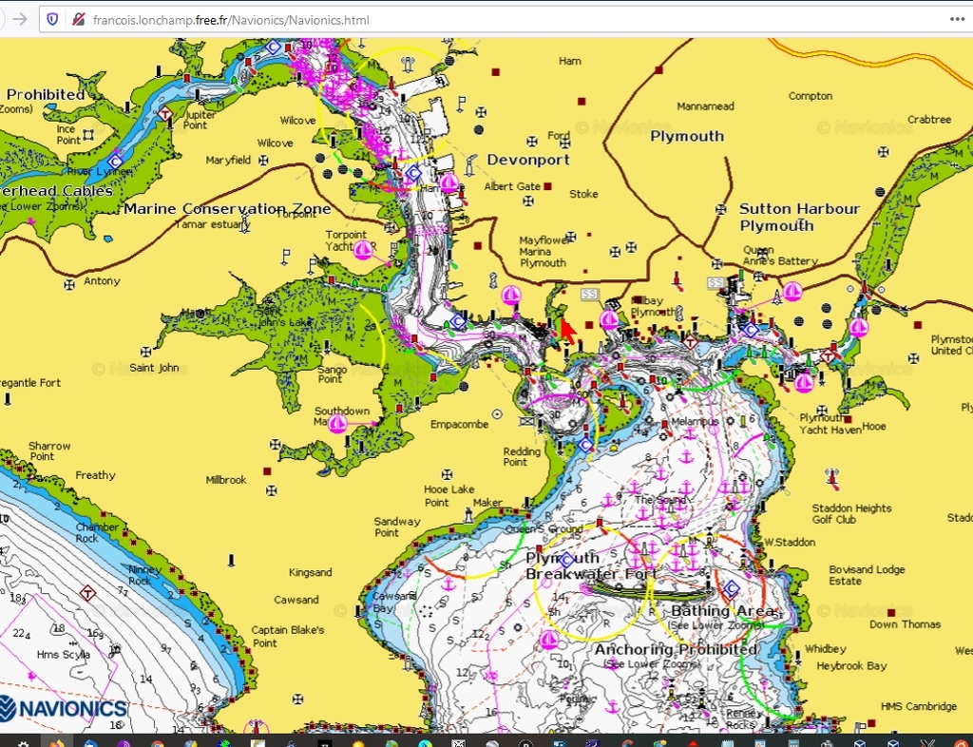
Task: Click the cross-circle icon next to Maryfield
Action: [x=264, y=161]
